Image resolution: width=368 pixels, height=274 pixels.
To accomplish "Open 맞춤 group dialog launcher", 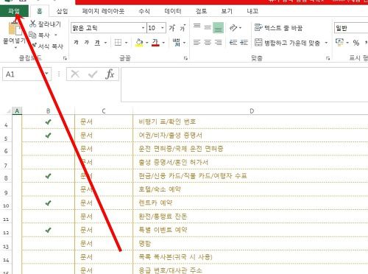I will click(328, 58).
